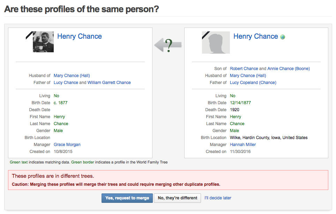The height and width of the screenshot is (214, 336).
Task: Open Henry Chance's photo thumbnail on left
Action: click(43, 42)
